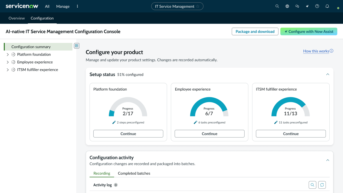The height and width of the screenshot is (193, 343).
Task: Click the Configure your product heading
Action: click(x=114, y=52)
